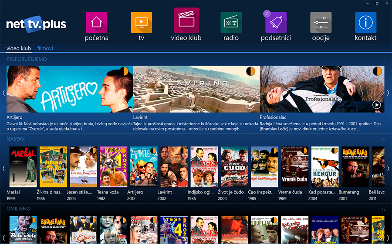Screen dimensions: 392x244
Task: Open OMILJENO section heading
Action: pos(18,208)
